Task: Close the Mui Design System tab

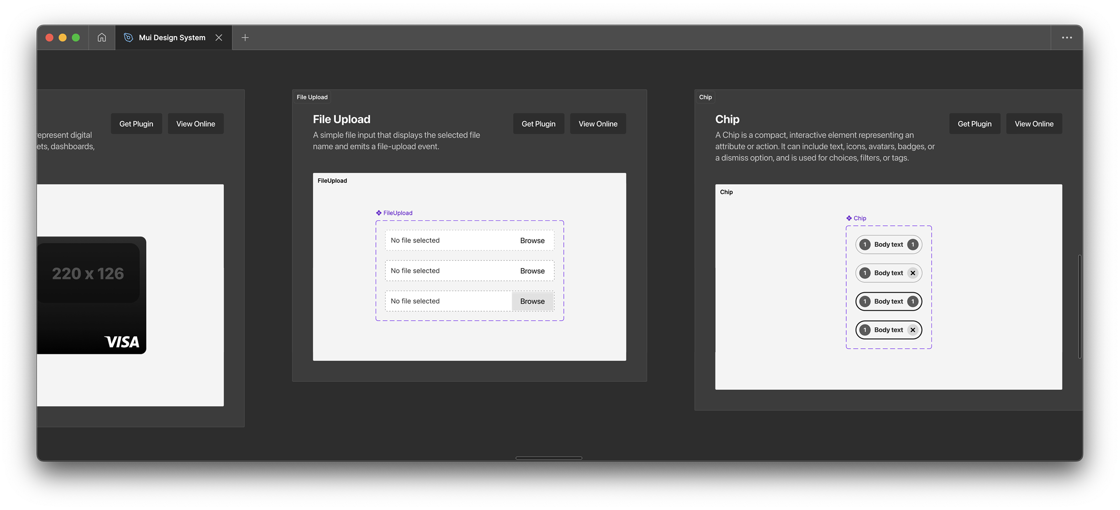Action: pos(219,37)
